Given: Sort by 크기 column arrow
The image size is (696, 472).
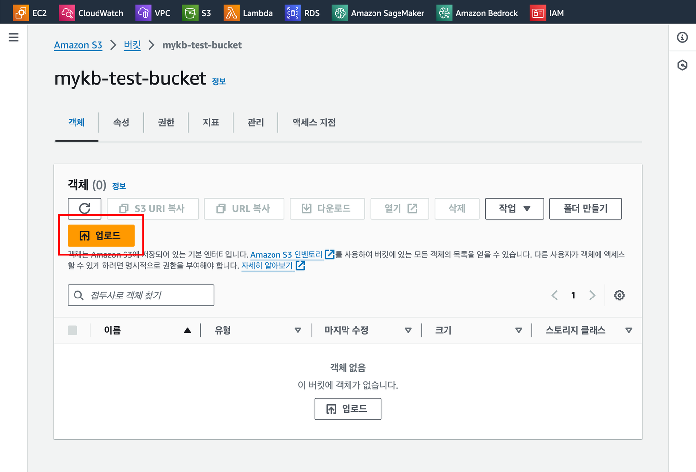Looking at the screenshot, I should (x=519, y=331).
